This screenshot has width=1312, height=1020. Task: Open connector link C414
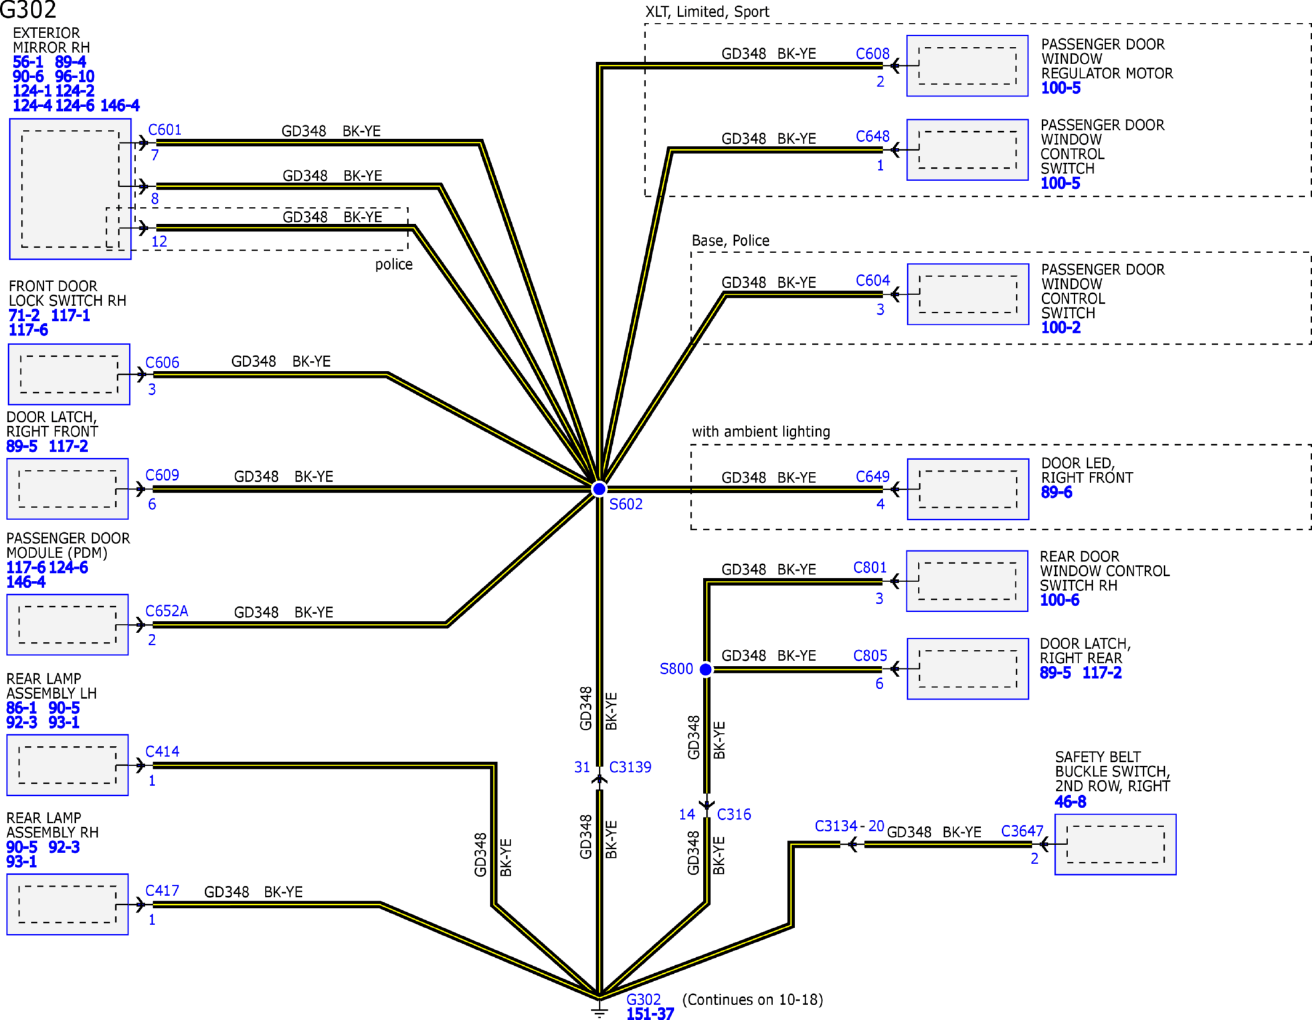[162, 751]
